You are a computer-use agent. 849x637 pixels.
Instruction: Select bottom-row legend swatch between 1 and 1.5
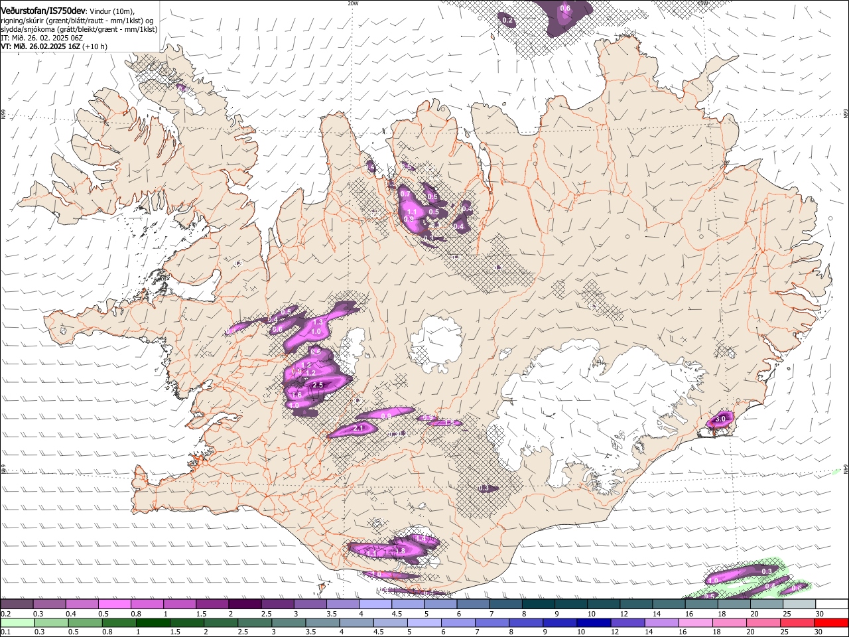[x=153, y=623]
